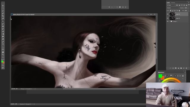Select the Clone Stamp tool
The image size is (190, 107).
pyautogui.click(x=3, y=26)
